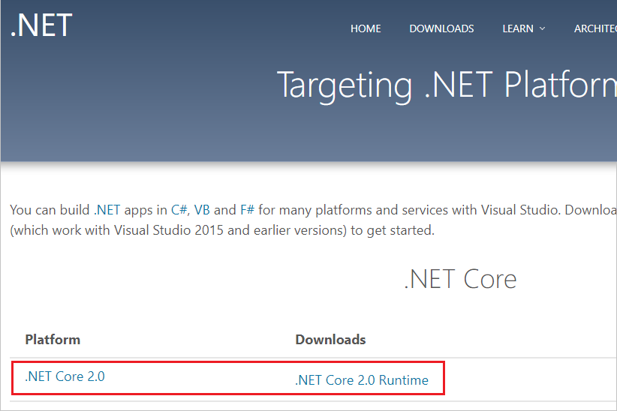
Task: Click the .NET Core section heading
Action: [x=460, y=279]
